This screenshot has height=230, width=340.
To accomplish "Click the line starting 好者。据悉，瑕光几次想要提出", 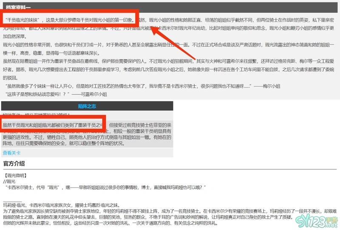I will pyautogui.click(x=168, y=70).
